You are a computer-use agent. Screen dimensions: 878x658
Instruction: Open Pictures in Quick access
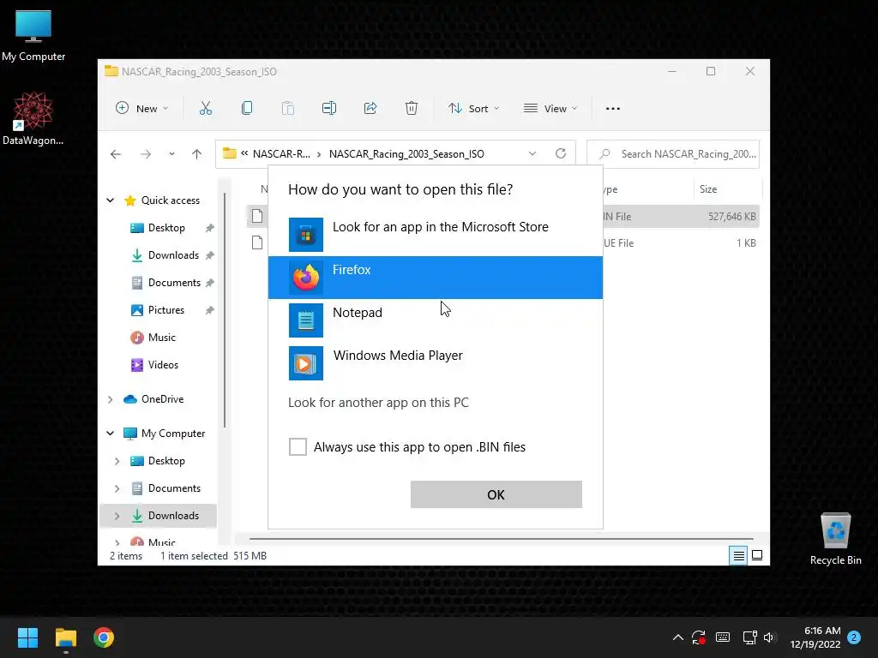click(x=165, y=310)
